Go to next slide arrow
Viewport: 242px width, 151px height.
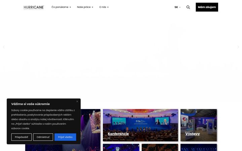tap(238, 47)
